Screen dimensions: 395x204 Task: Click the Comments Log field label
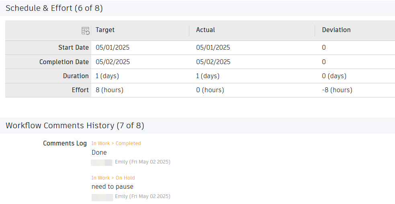[65, 143]
